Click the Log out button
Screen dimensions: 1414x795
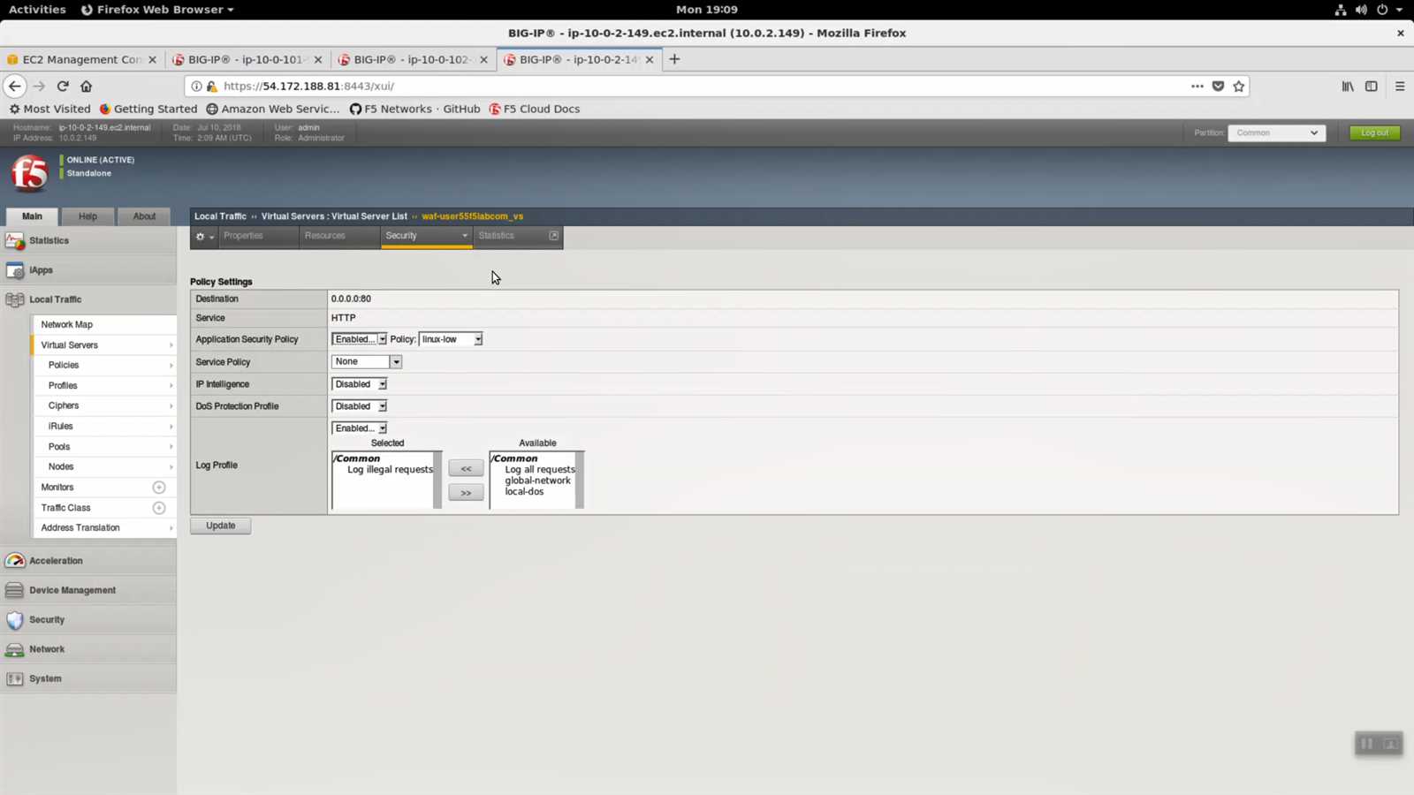point(1374,132)
